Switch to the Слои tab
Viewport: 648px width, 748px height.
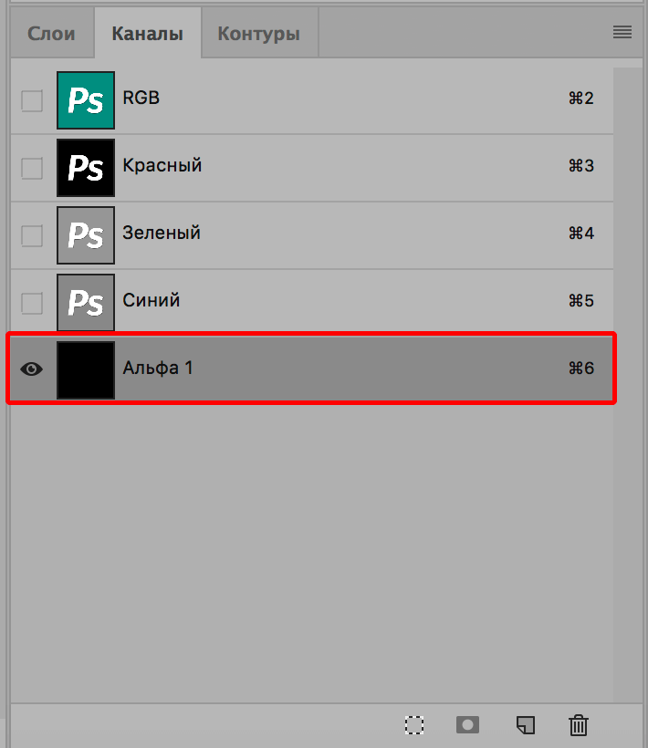click(51, 32)
